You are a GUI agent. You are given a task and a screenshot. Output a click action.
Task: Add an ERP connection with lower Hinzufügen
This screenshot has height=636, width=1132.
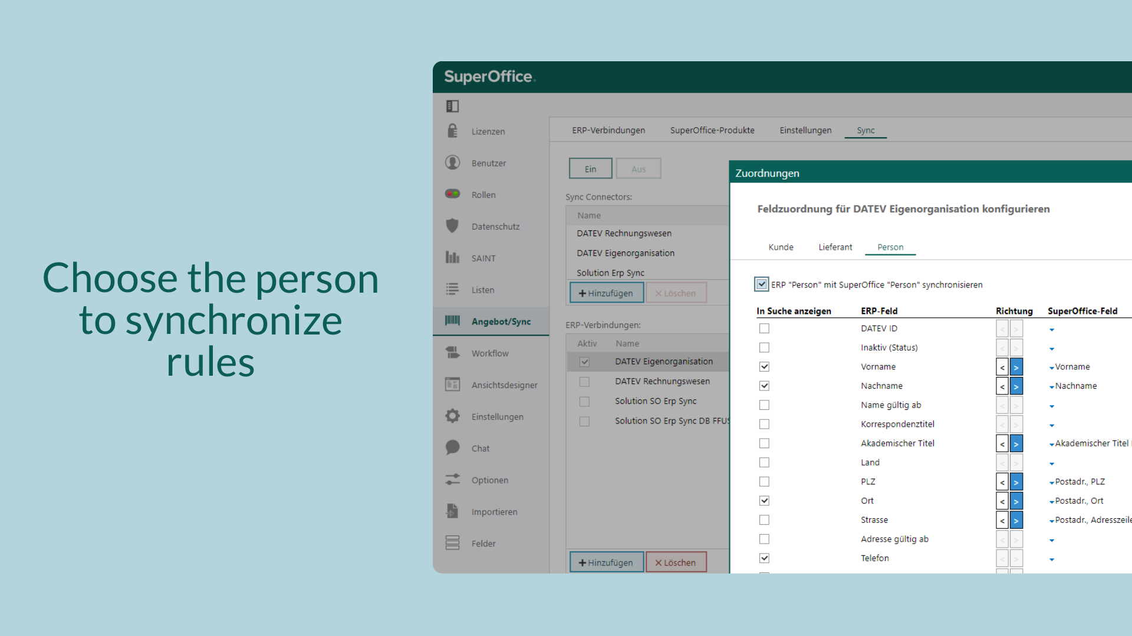click(x=606, y=562)
